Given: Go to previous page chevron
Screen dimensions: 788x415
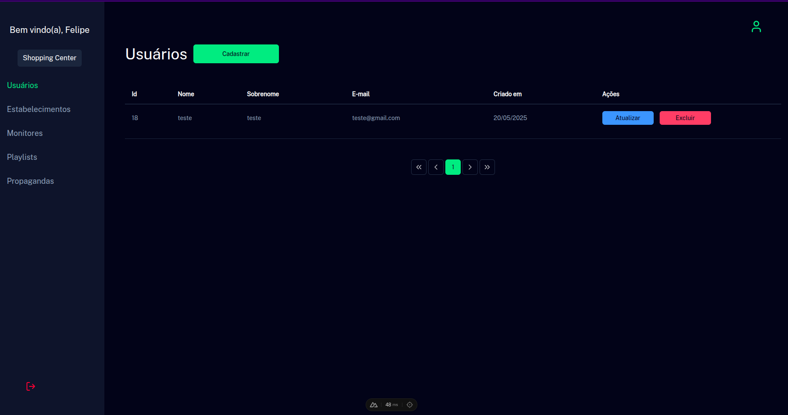Looking at the screenshot, I should tap(436, 167).
